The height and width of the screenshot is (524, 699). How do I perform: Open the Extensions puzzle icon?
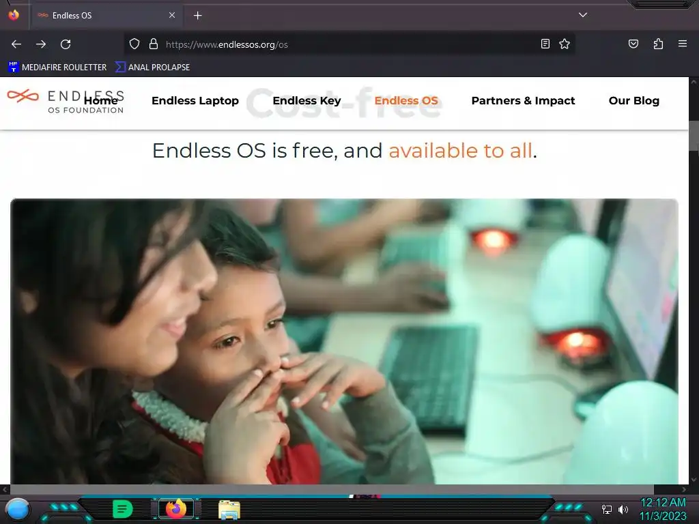[658, 44]
